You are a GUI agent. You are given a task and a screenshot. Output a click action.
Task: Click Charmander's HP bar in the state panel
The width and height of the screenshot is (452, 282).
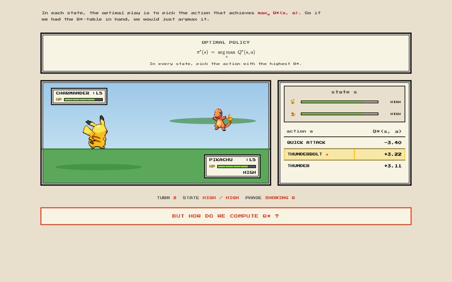(339, 114)
